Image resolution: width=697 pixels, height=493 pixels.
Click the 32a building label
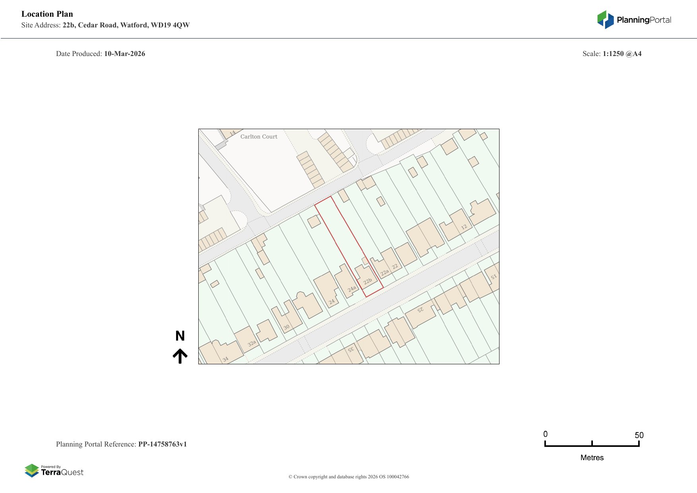(252, 344)
